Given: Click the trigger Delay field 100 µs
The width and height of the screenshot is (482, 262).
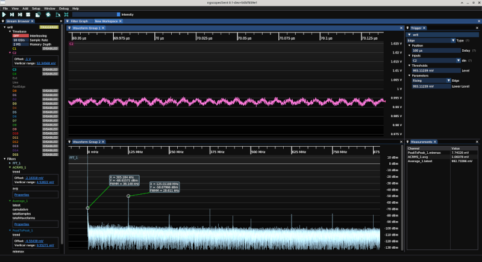Looking at the screenshot, I should tap(436, 50).
